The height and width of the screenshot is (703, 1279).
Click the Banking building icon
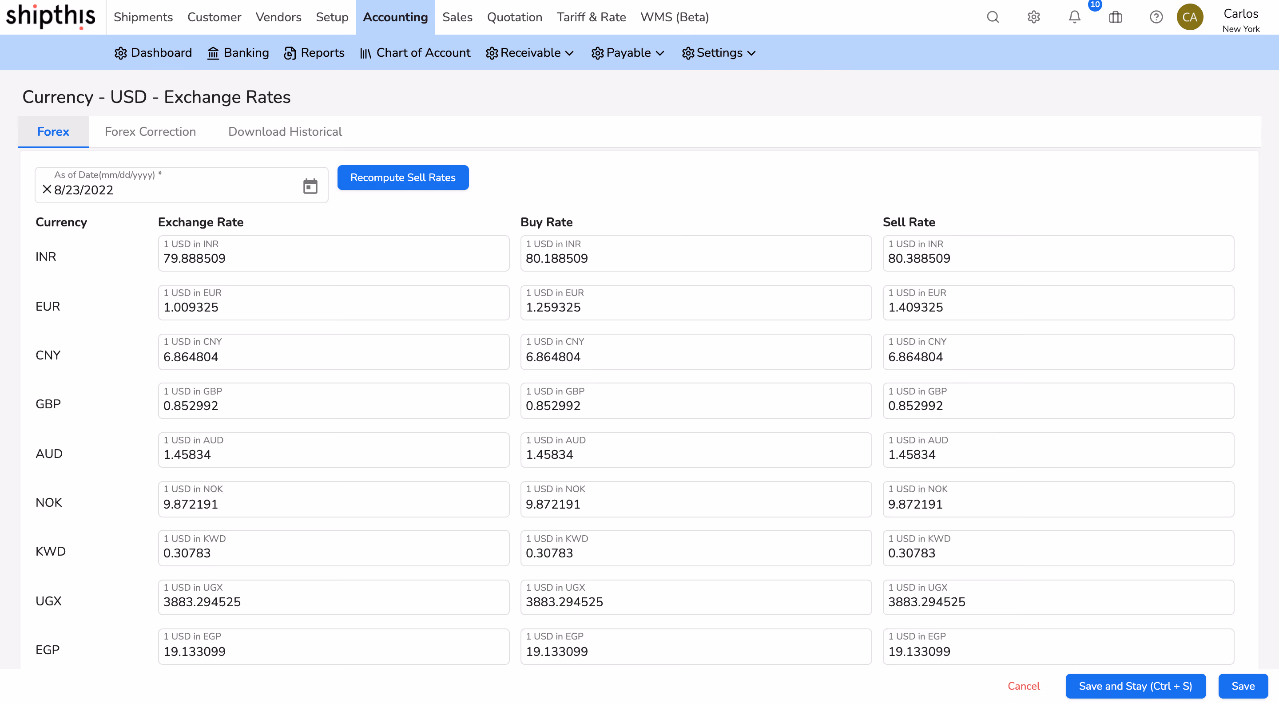pos(213,53)
